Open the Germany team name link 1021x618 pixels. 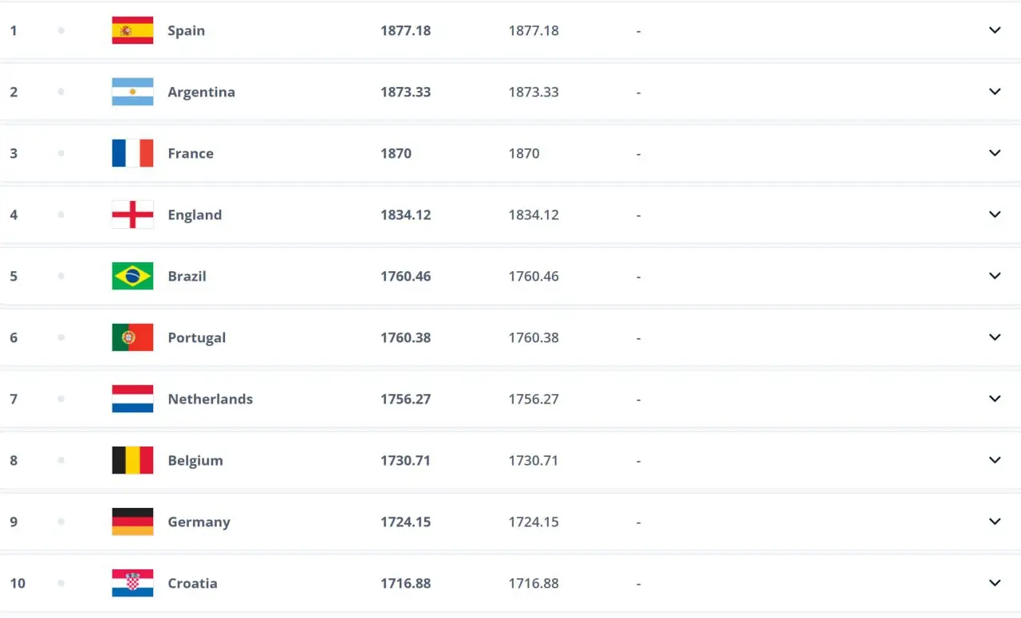tap(199, 522)
